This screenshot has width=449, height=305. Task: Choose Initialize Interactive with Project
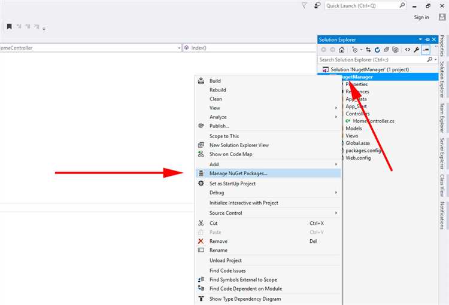point(268,203)
